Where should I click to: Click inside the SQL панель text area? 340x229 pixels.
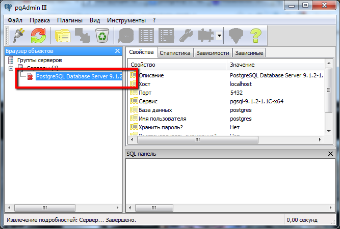tap(230, 181)
